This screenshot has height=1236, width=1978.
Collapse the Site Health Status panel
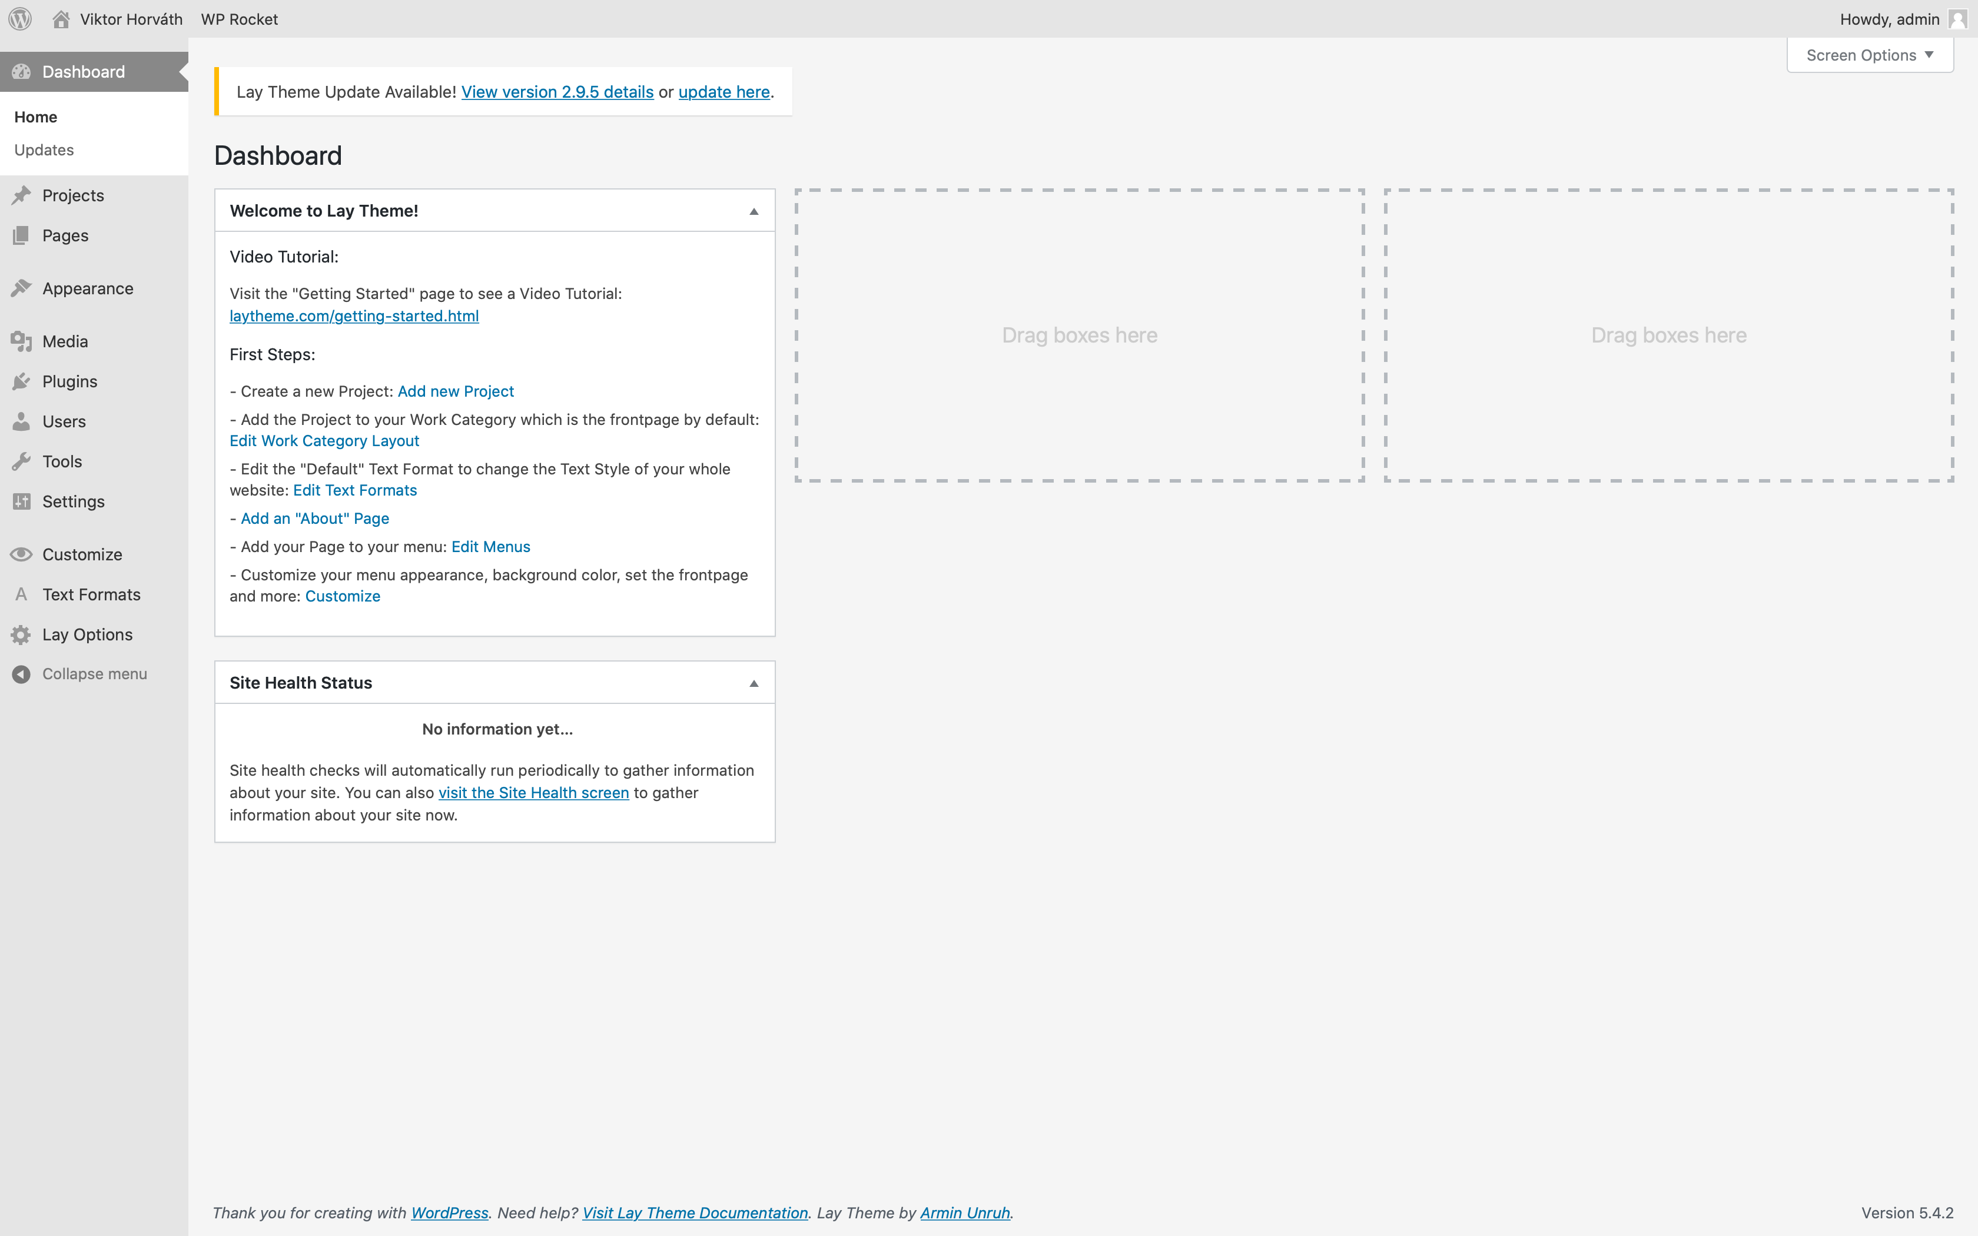pyautogui.click(x=754, y=683)
